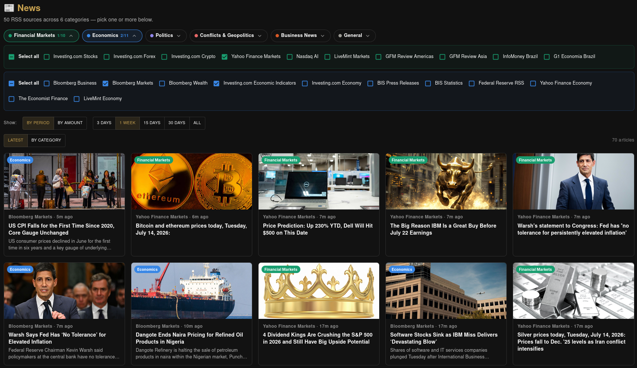Toggle Select all for Economics sources
637x368 pixels.
click(x=11, y=83)
